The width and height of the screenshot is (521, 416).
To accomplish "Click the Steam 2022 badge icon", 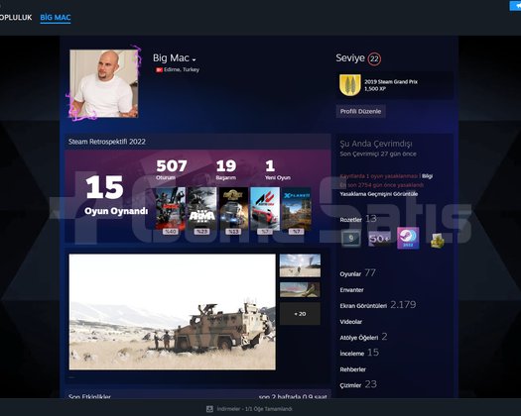I will coord(408,238).
